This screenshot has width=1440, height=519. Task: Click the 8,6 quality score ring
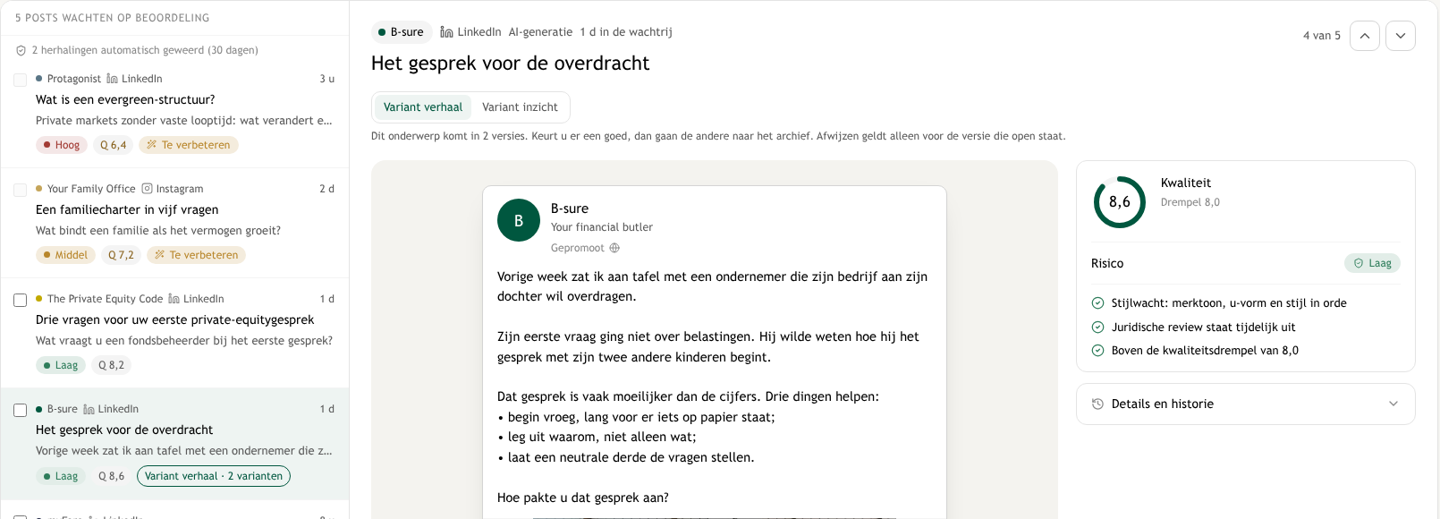(1120, 202)
